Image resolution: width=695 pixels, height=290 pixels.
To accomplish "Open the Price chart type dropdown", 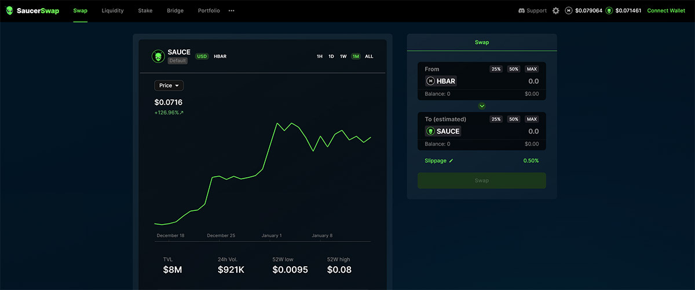I will (169, 85).
